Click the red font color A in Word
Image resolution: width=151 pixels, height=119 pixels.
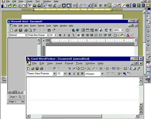coord(128,35)
